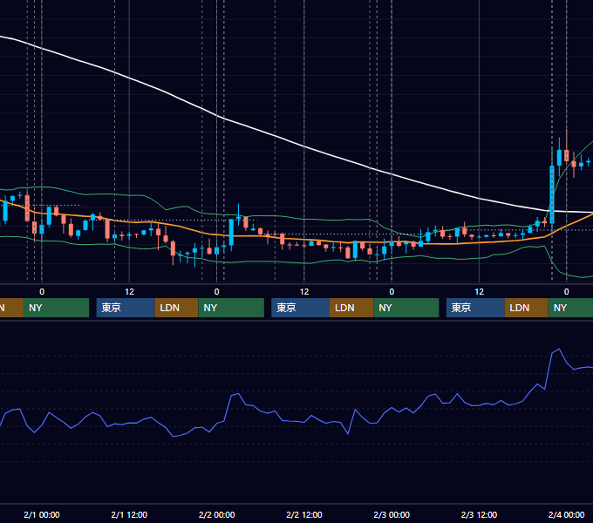Click the 2/3 00:00 time axis label
Image resolution: width=593 pixels, height=523 pixels.
click(392, 514)
